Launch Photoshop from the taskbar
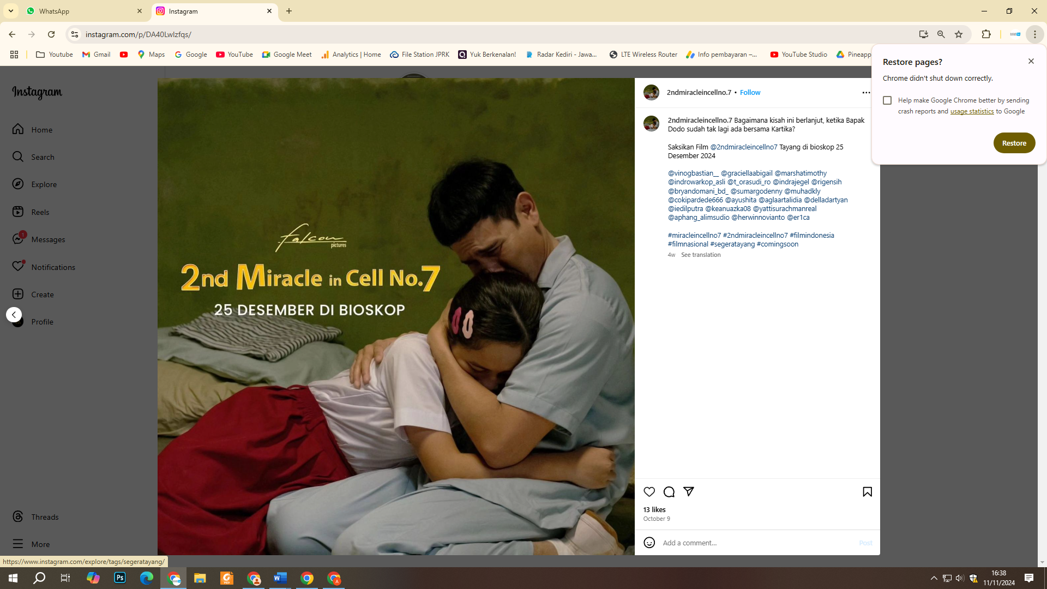1047x589 pixels. (120, 578)
